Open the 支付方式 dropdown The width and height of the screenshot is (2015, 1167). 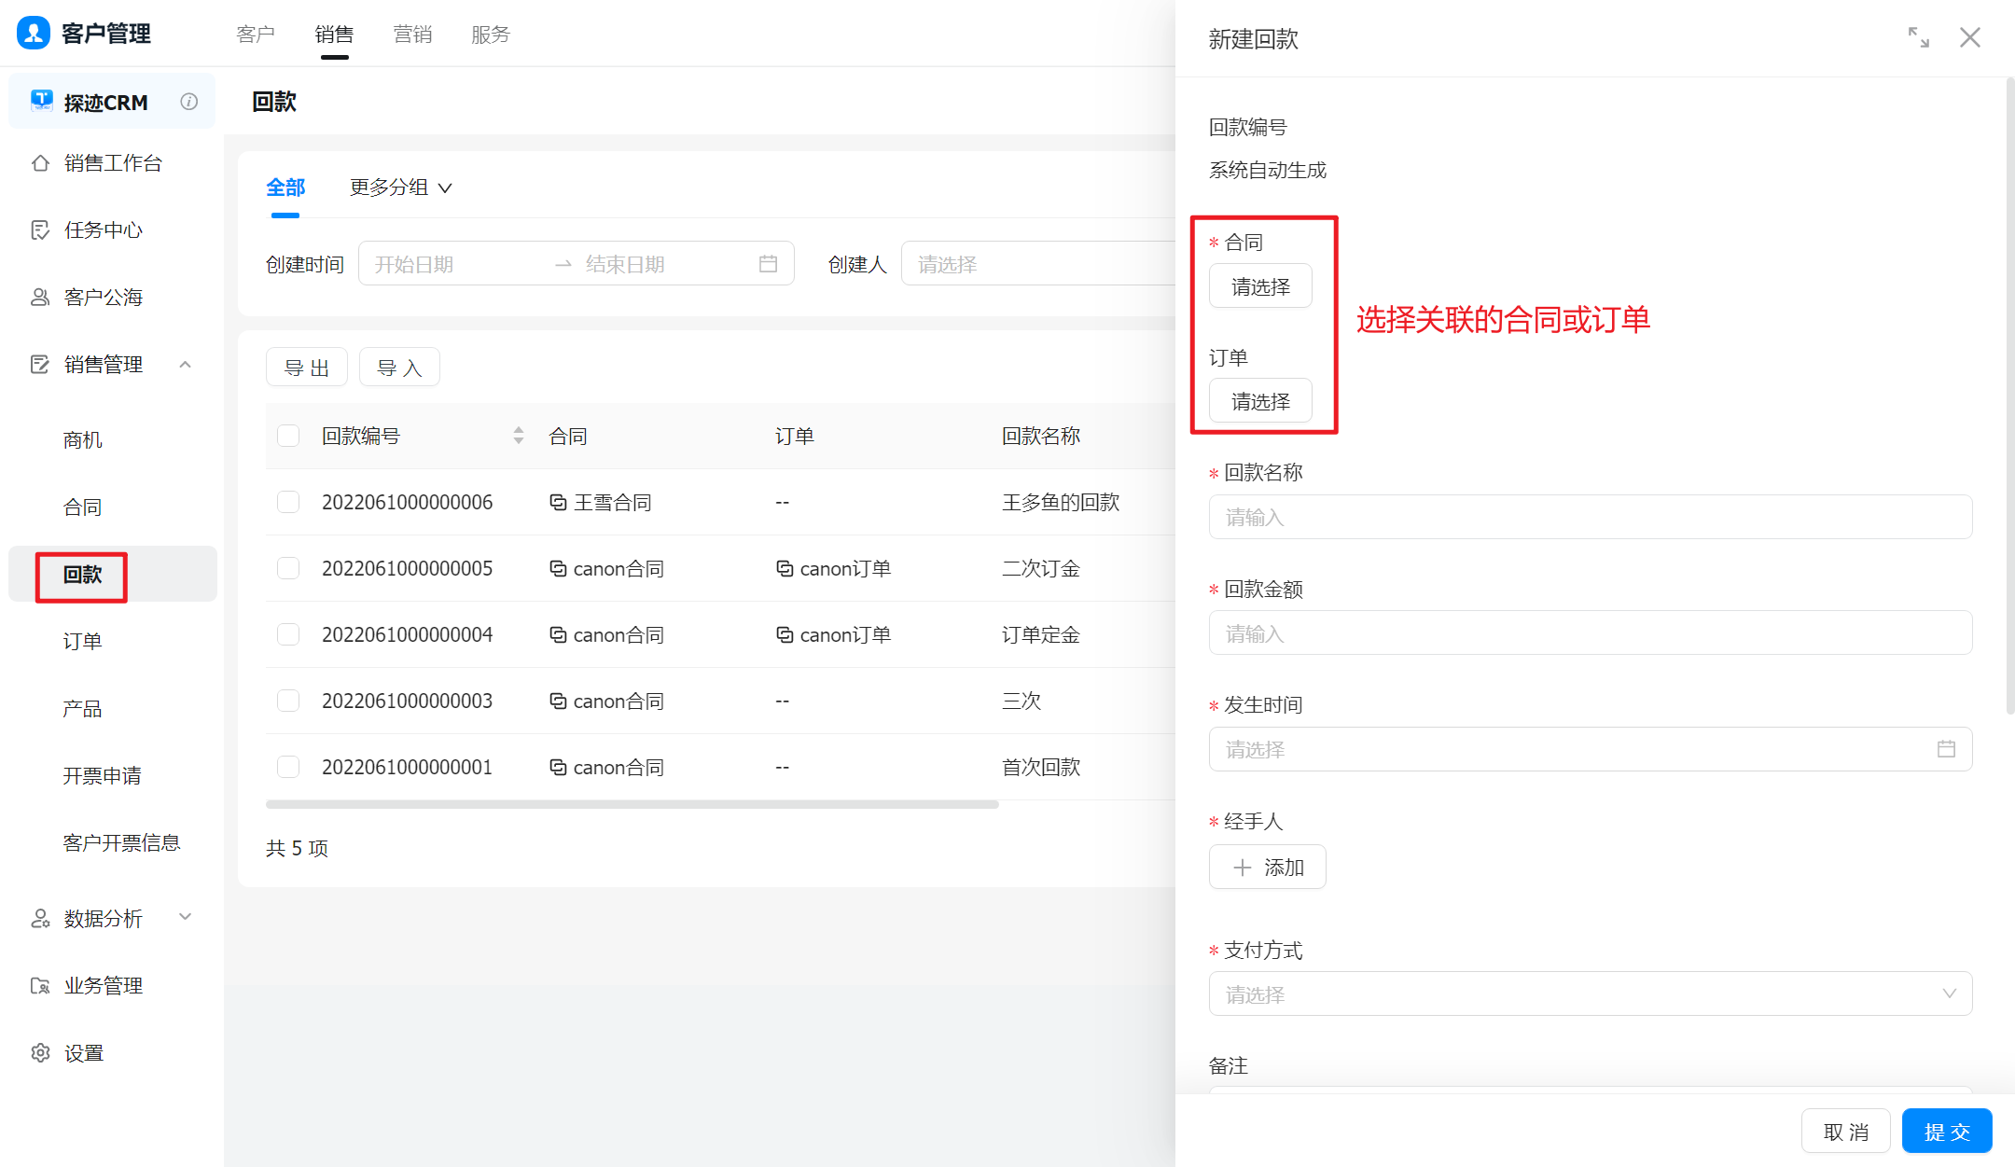pyautogui.click(x=1590, y=994)
